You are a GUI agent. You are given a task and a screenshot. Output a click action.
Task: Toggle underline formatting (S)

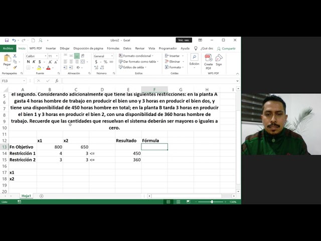tap(40, 62)
